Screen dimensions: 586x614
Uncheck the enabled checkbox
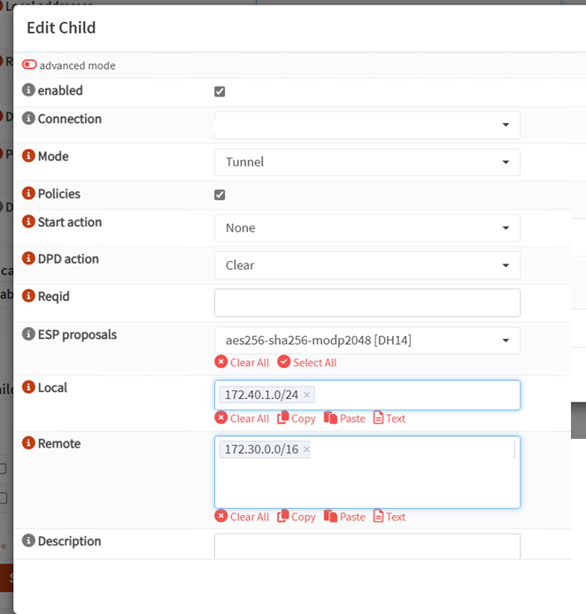[220, 91]
